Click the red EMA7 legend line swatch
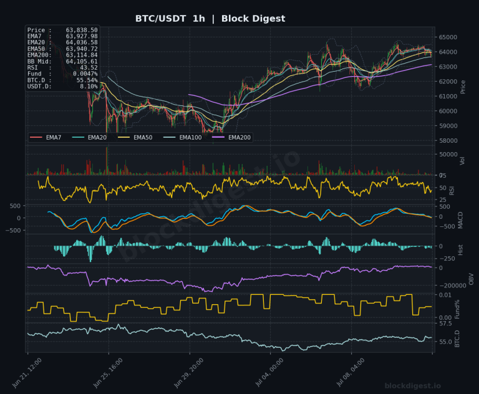Screen dimensions: 479x394 36,137
